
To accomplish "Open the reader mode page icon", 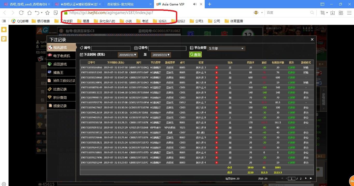I will [x=56, y=13].
